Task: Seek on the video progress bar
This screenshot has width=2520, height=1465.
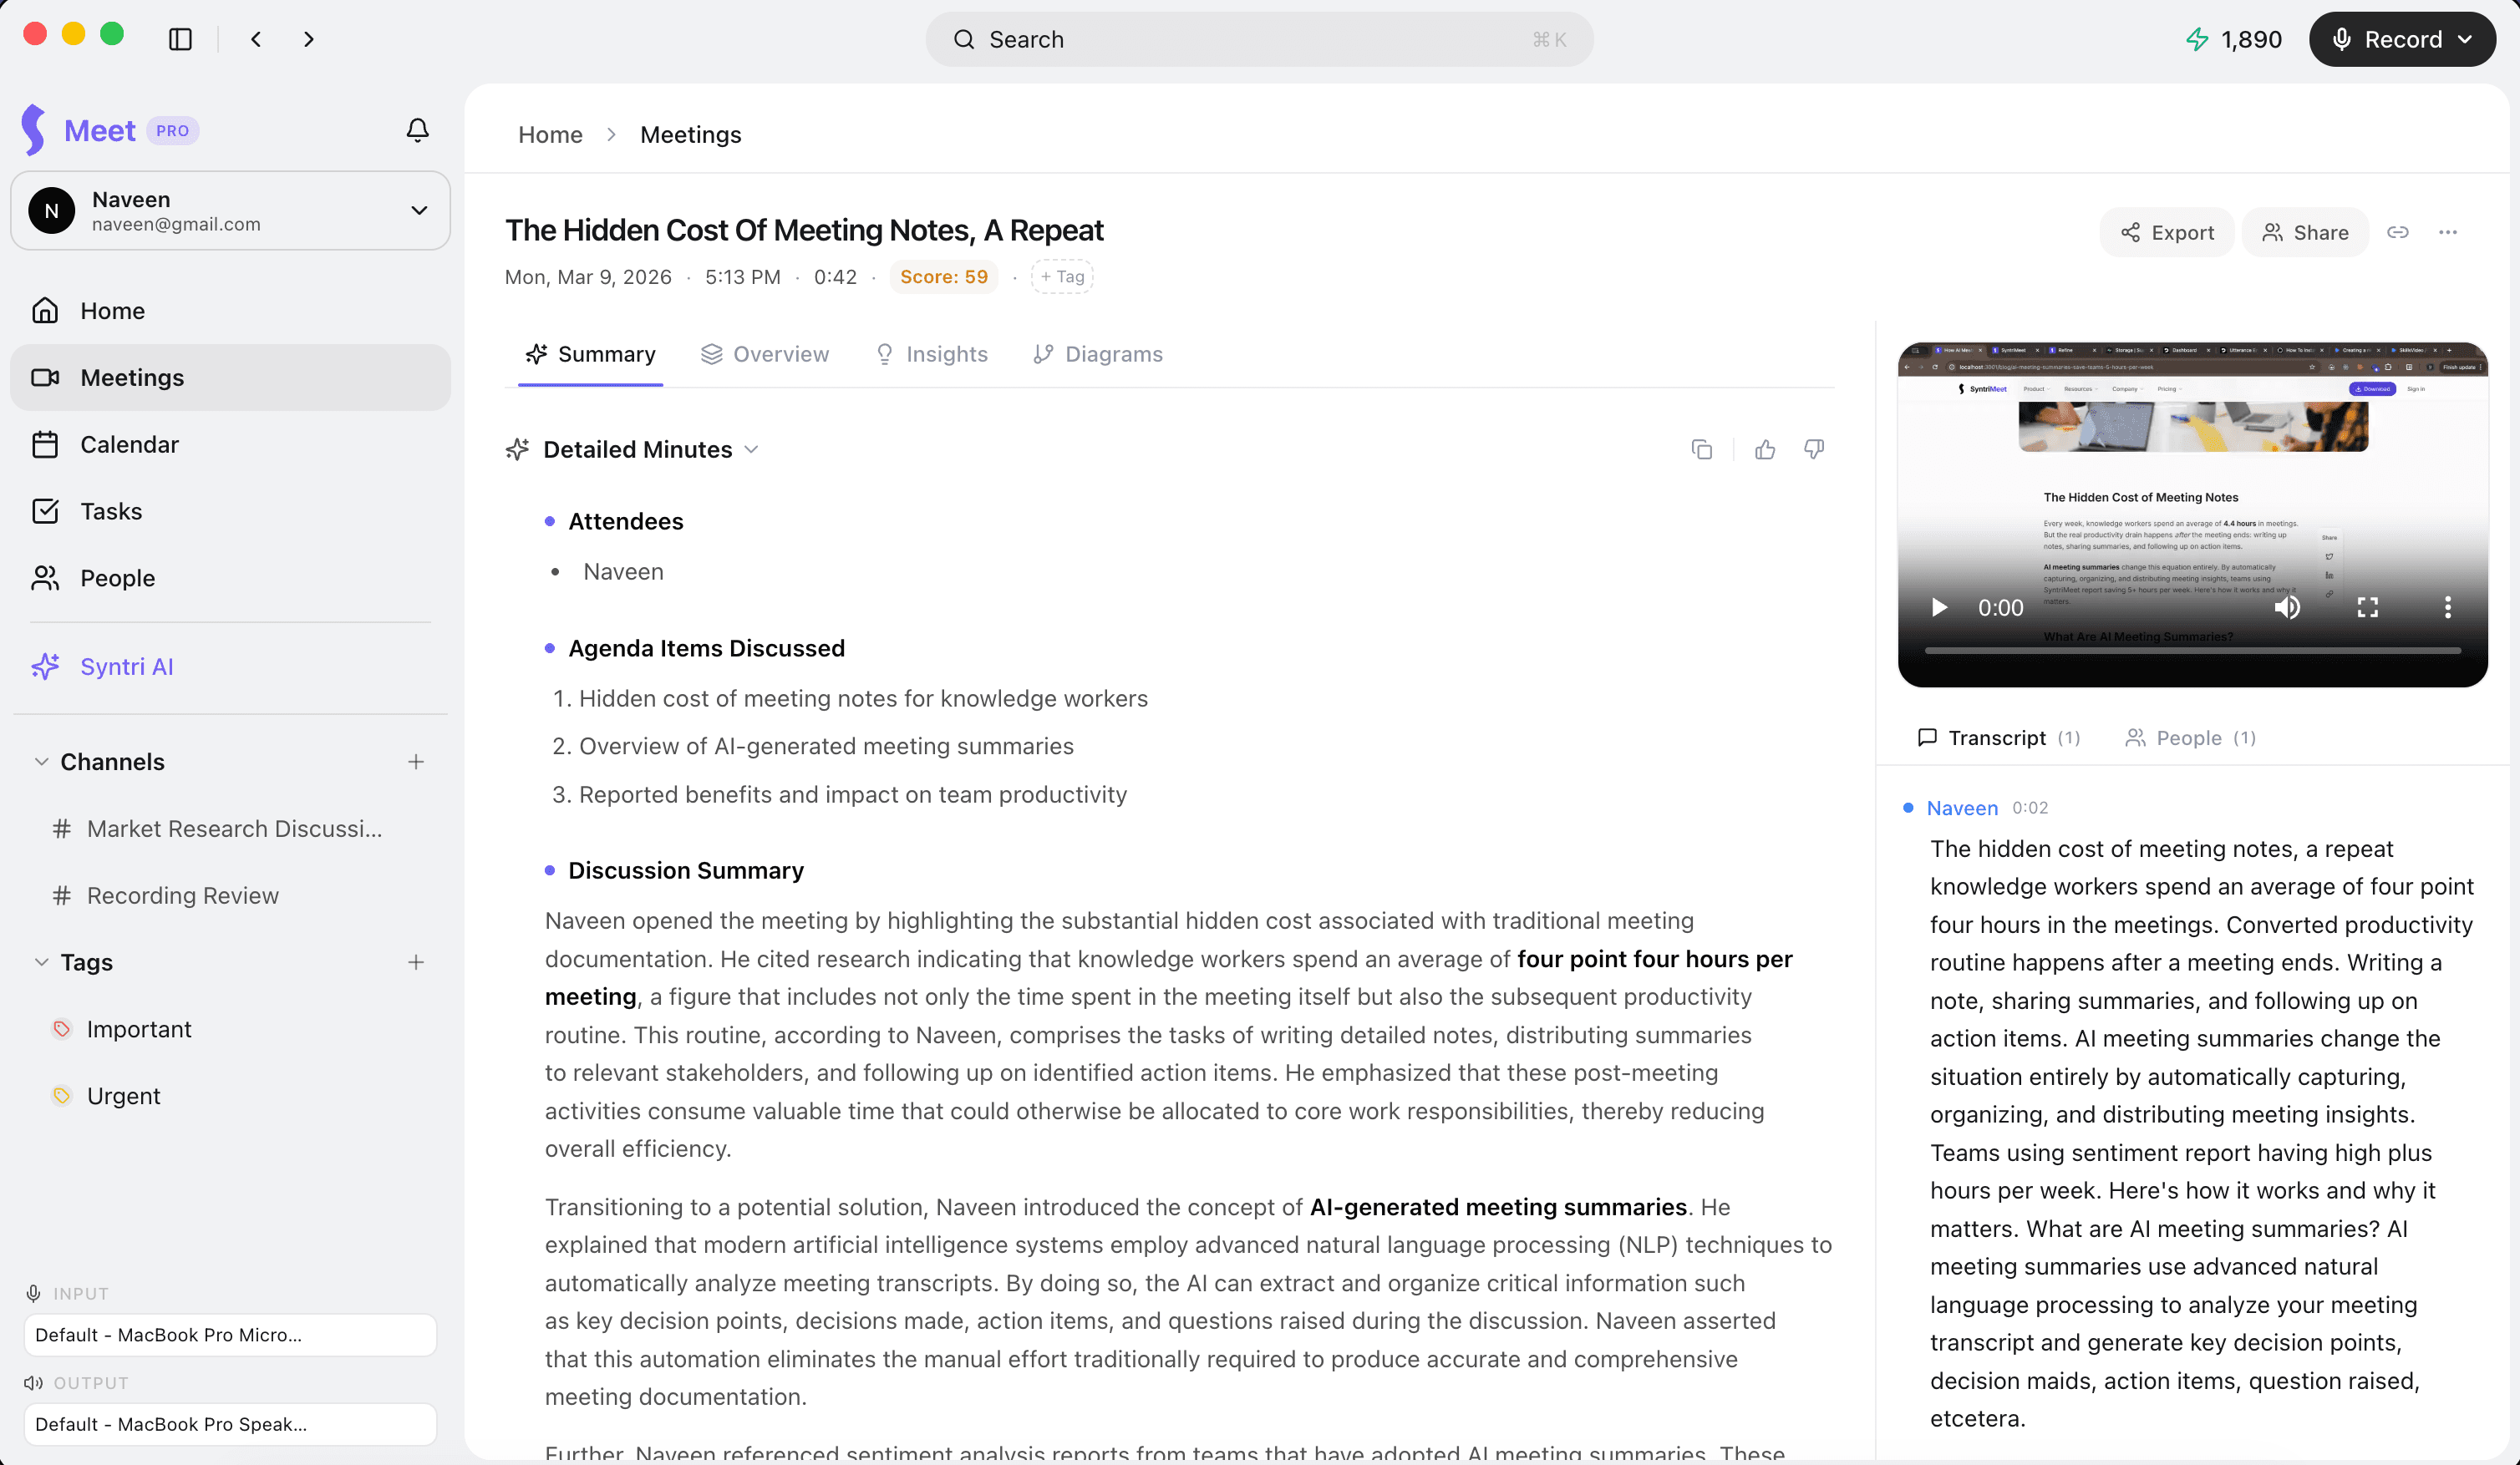Action: (2192, 651)
